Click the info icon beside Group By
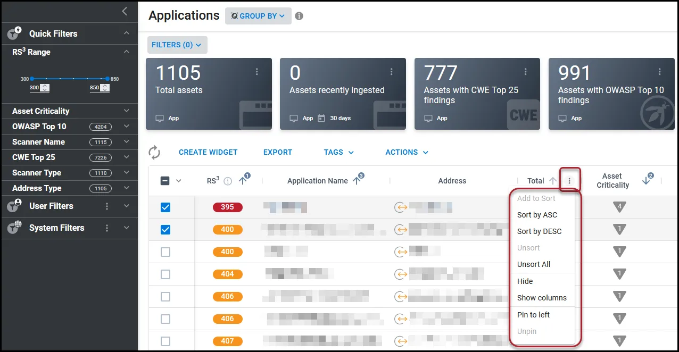Viewport: 679px width, 352px height. [x=299, y=16]
